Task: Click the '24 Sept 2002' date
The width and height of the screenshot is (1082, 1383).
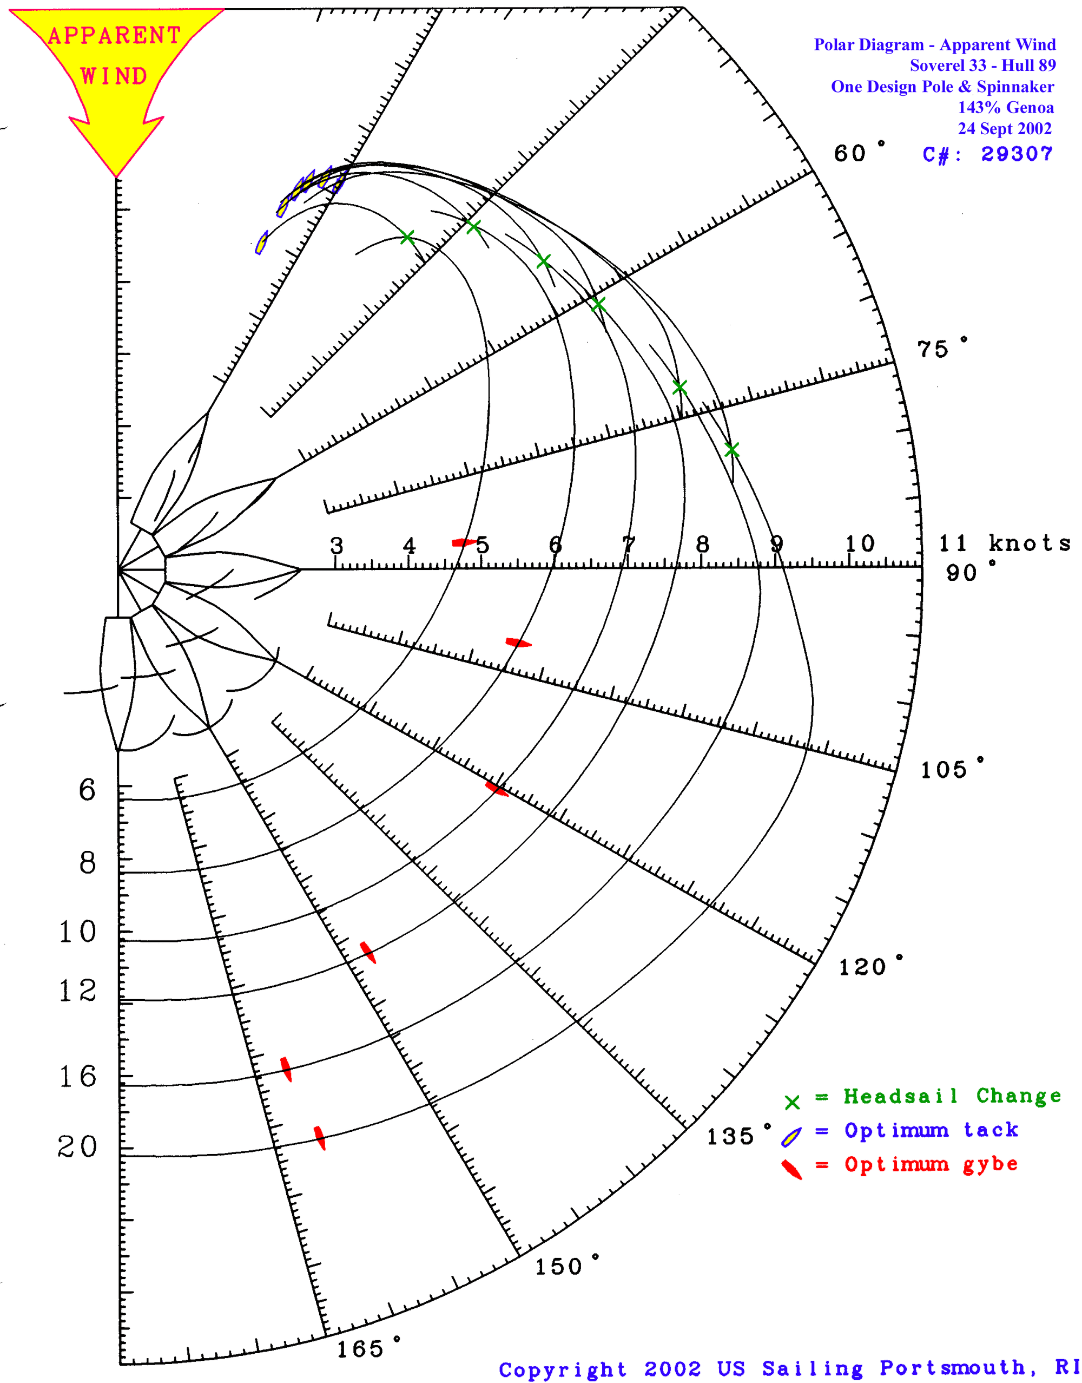Action: point(1004,128)
